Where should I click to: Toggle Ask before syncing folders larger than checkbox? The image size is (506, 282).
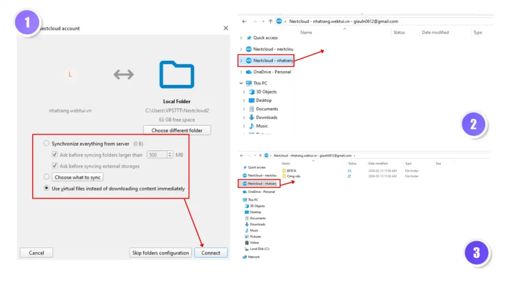[55, 155]
